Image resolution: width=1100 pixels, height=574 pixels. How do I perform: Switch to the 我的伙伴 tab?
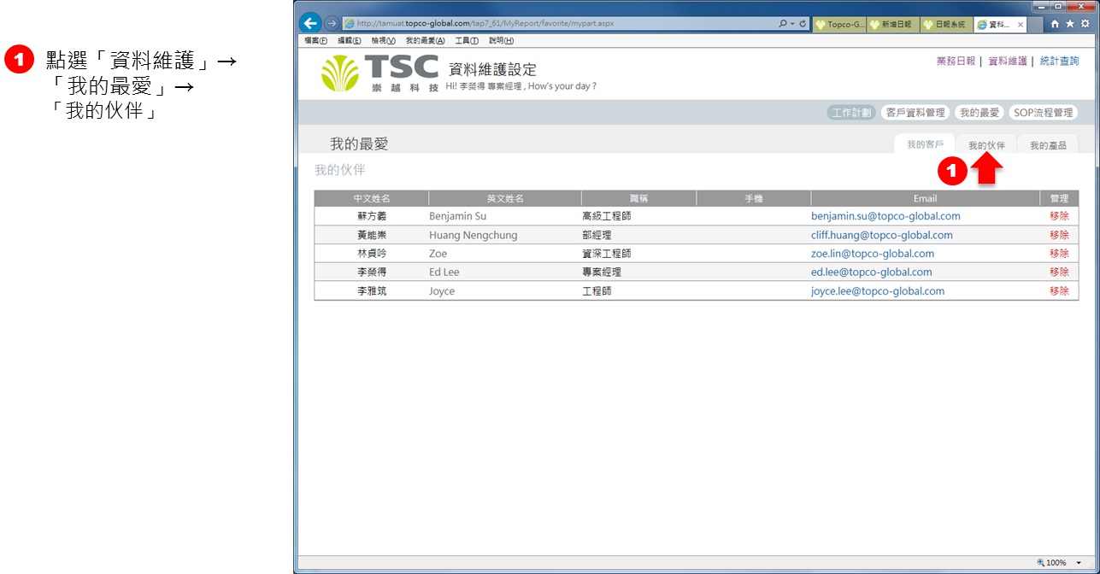tap(986, 145)
